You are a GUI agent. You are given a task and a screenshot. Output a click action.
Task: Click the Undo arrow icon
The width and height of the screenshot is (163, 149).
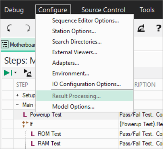9,28
